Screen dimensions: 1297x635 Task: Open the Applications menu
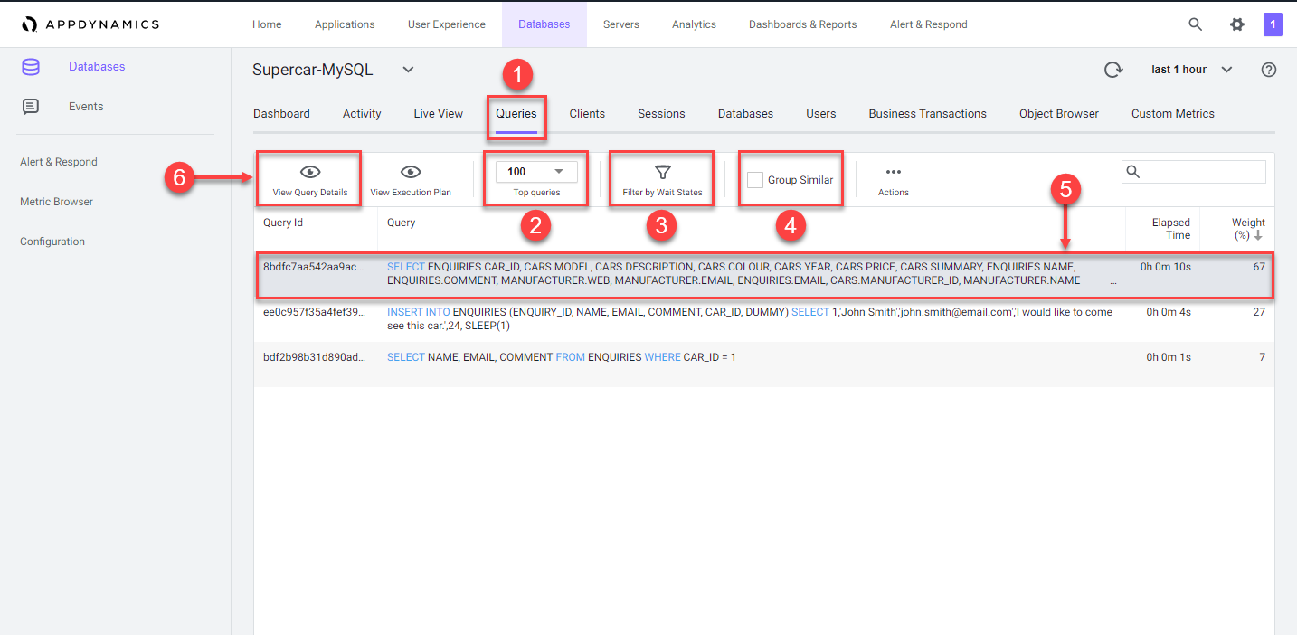[x=345, y=24]
